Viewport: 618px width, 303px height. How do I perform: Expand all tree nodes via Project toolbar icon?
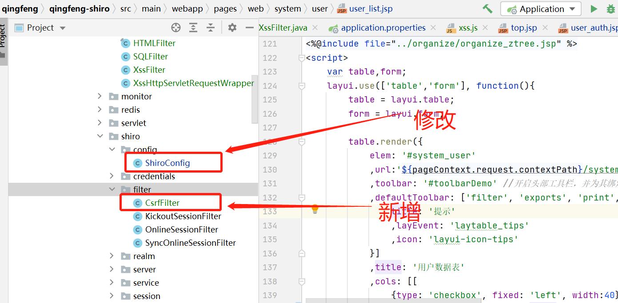(x=193, y=27)
